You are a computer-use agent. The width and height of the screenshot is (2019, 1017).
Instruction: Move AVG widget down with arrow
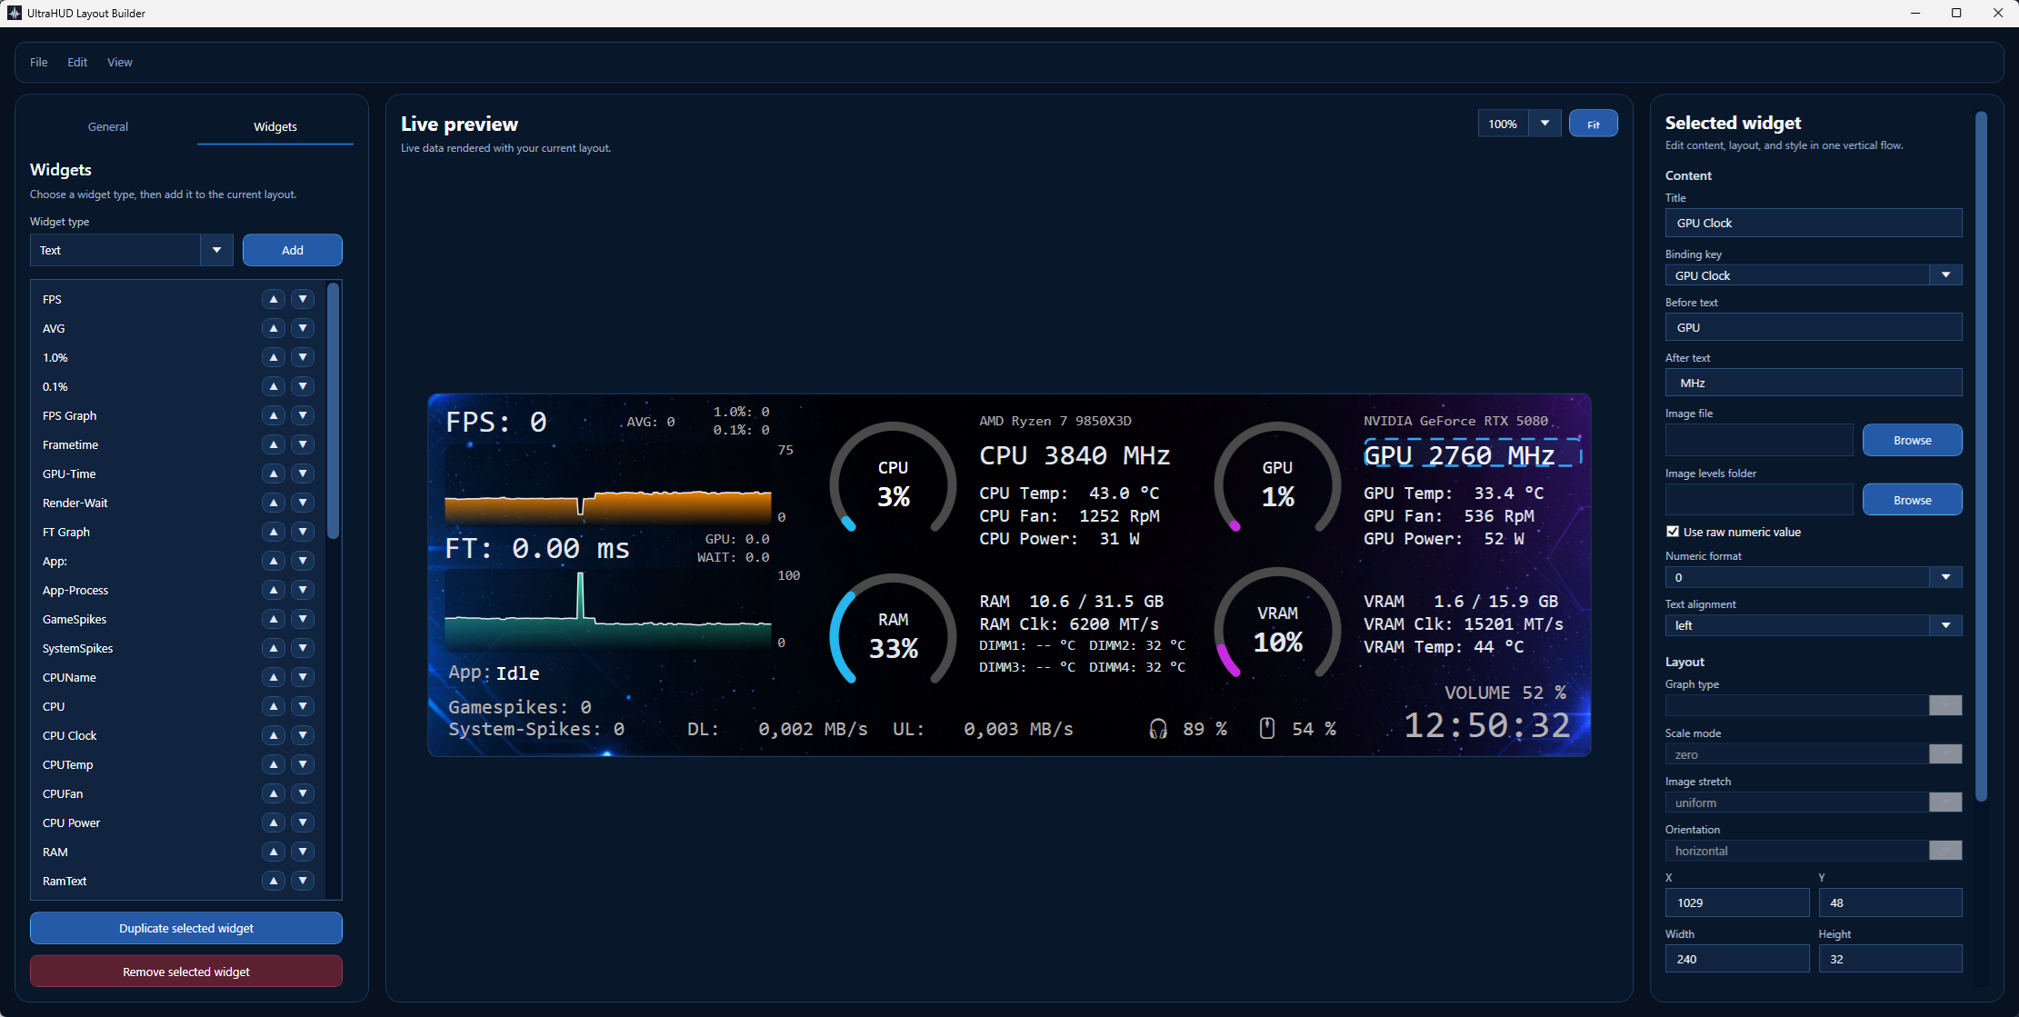303,328
